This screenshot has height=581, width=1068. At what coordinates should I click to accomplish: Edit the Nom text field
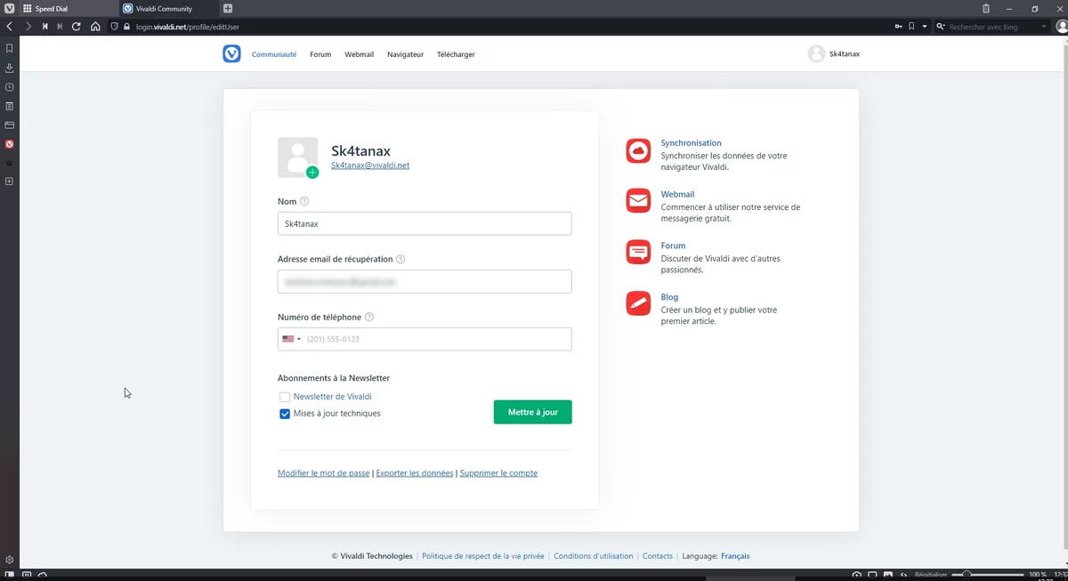425,223
